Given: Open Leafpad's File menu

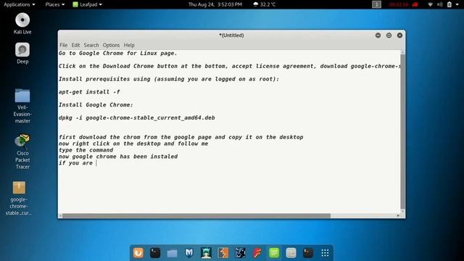Looking at the screenshot, I should pyautogui.click(x=64, y=45).
